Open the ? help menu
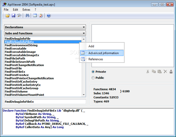Screen dimensions: 176x137 [35, 10]
